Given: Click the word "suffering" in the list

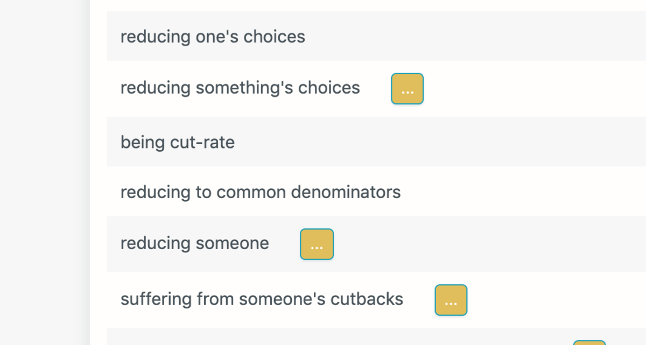Looking at the screenshot, I should pyautogui.click(x=156, y=299).
